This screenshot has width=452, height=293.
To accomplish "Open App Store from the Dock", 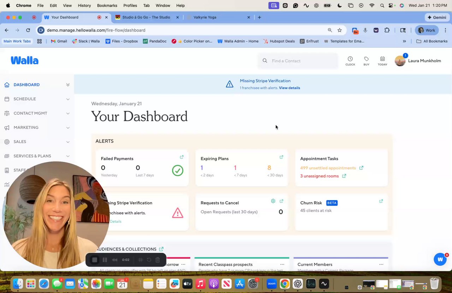I will coord(240,283).
